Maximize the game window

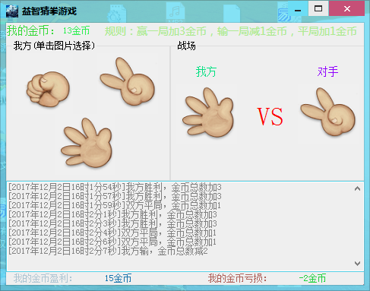pos(318,8)
